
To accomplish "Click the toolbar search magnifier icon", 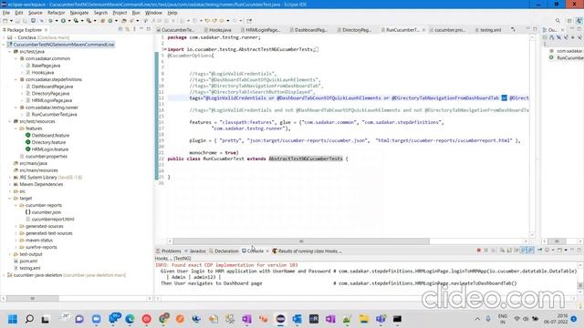I will click(x=558, y=21).
